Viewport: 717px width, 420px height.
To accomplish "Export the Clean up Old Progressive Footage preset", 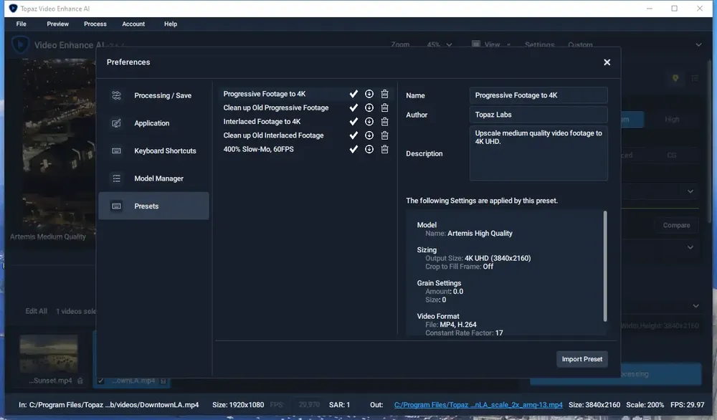I will point(369,108).
